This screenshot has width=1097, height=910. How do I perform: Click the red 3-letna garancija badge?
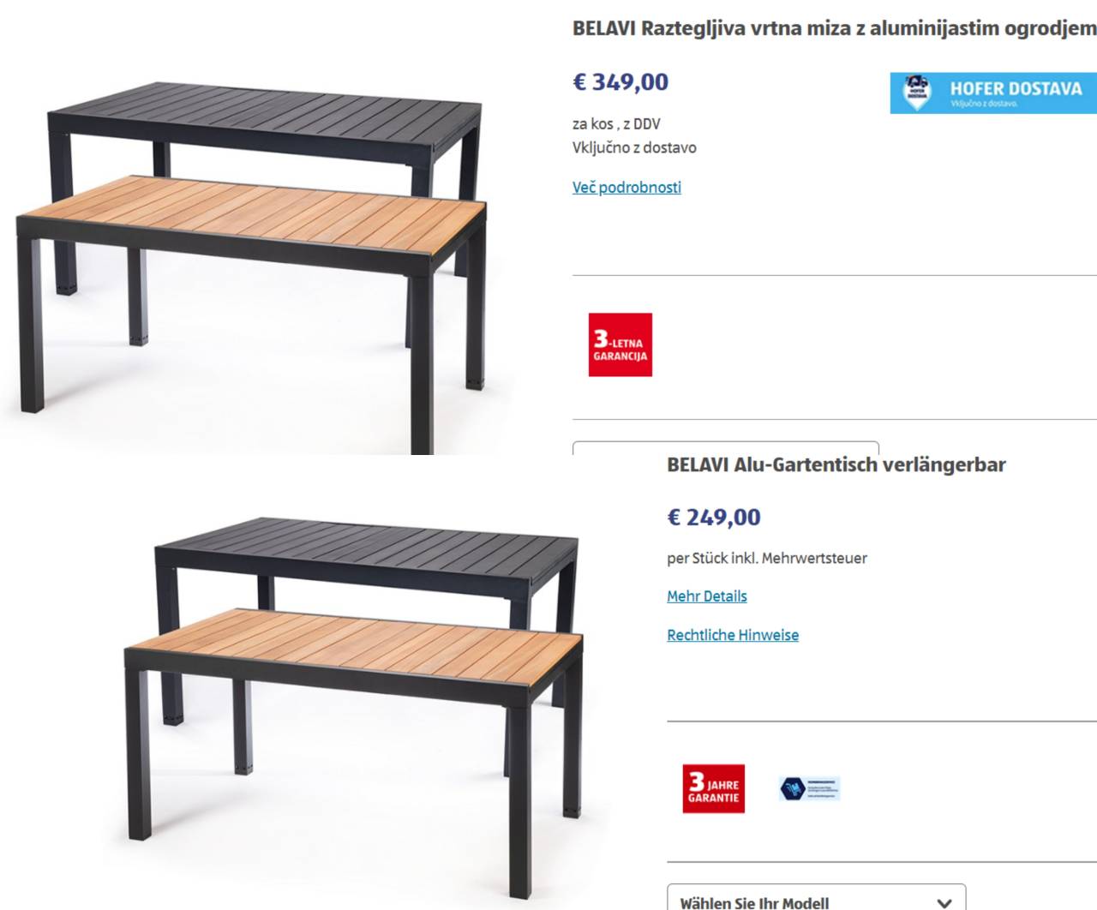(620, 344)
